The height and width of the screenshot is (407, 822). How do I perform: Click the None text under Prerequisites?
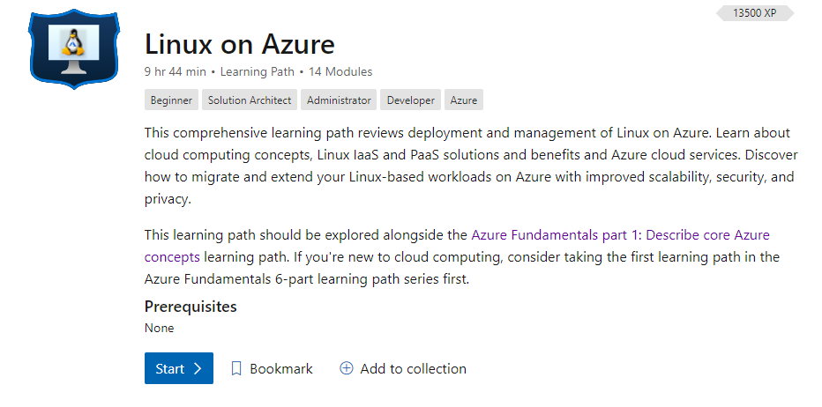[x=160, y=328]
